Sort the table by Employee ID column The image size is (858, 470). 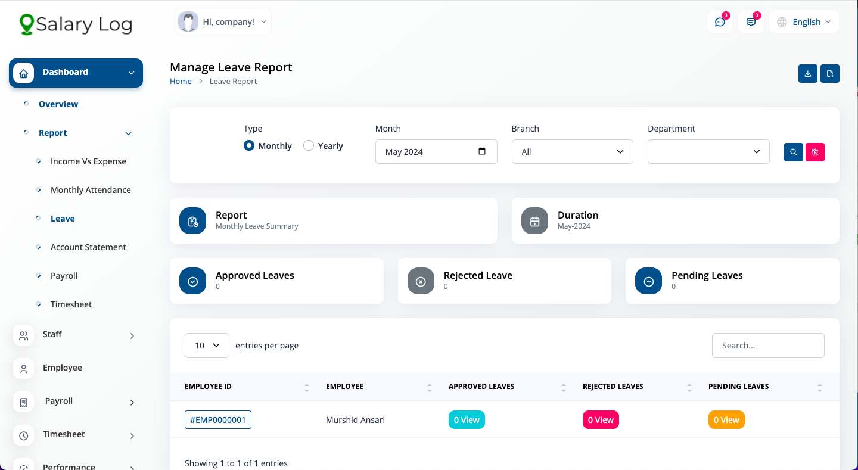(306, 387)
